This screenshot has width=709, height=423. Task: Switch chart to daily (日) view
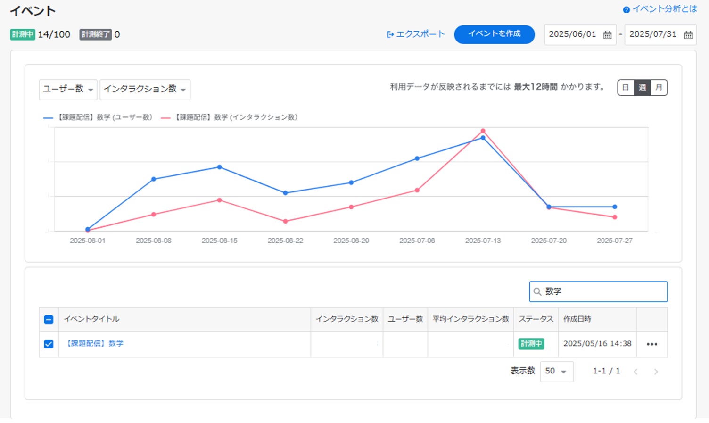click(x=626, y=88)
